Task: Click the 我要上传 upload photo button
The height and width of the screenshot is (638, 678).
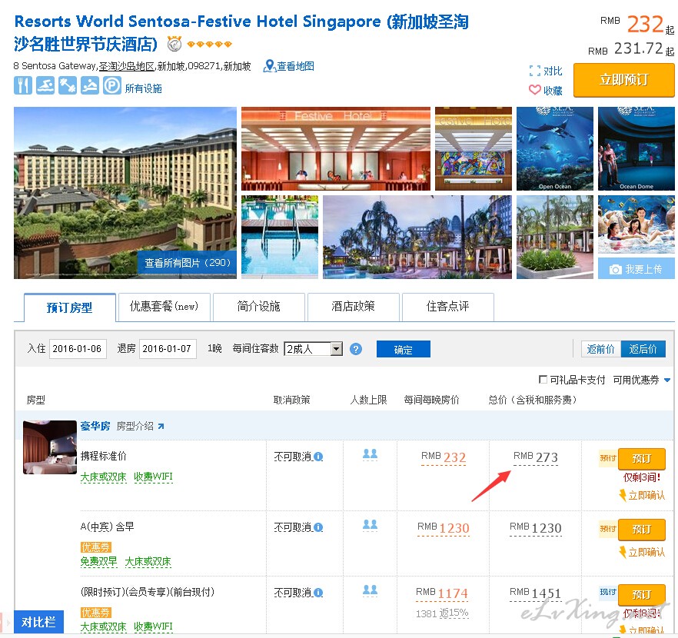Action: point(636,269)
